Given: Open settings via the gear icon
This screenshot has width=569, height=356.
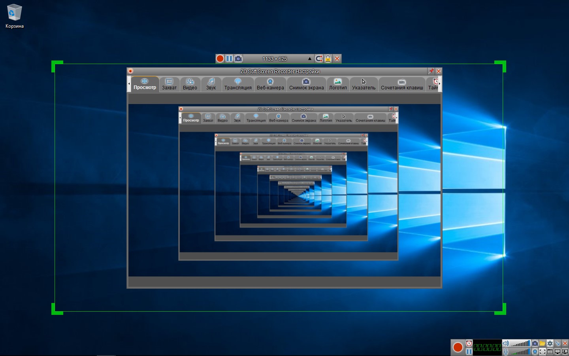Looking at the screenshot, I should (550, 343).
